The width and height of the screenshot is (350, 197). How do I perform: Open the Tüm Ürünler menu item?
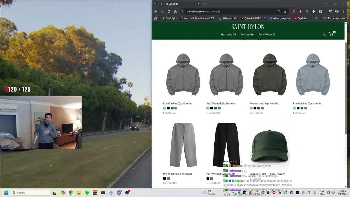(x=247, y=34)
